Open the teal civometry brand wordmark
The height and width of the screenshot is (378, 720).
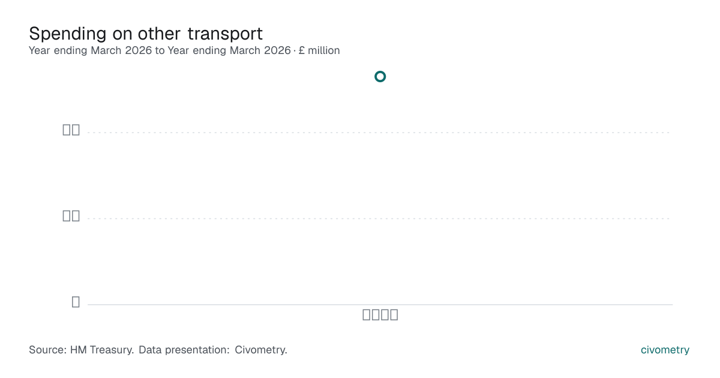[x=665, y=350]
